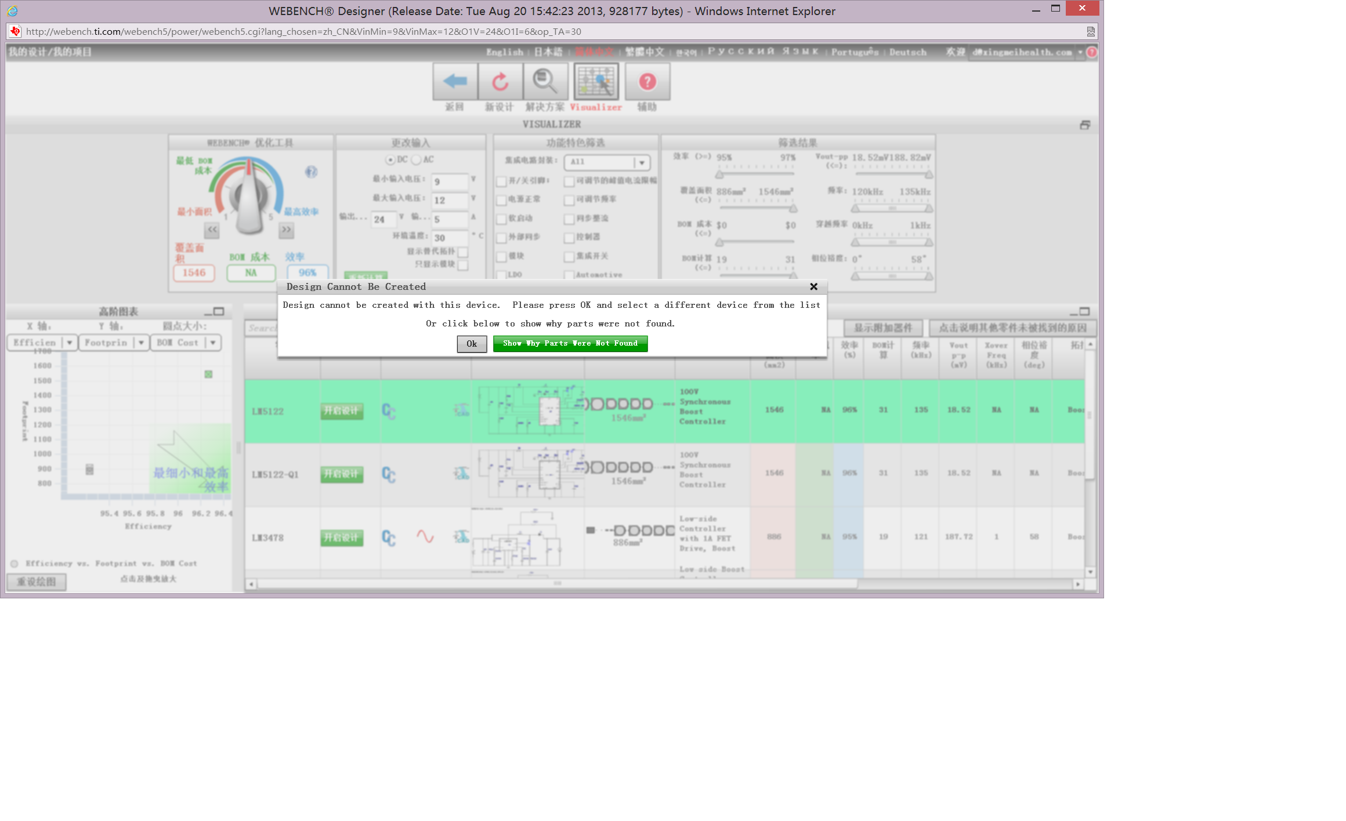Switch language to English
Image resolution: width=1346 pixels, height=821 pixels.
tap(504, 52)
